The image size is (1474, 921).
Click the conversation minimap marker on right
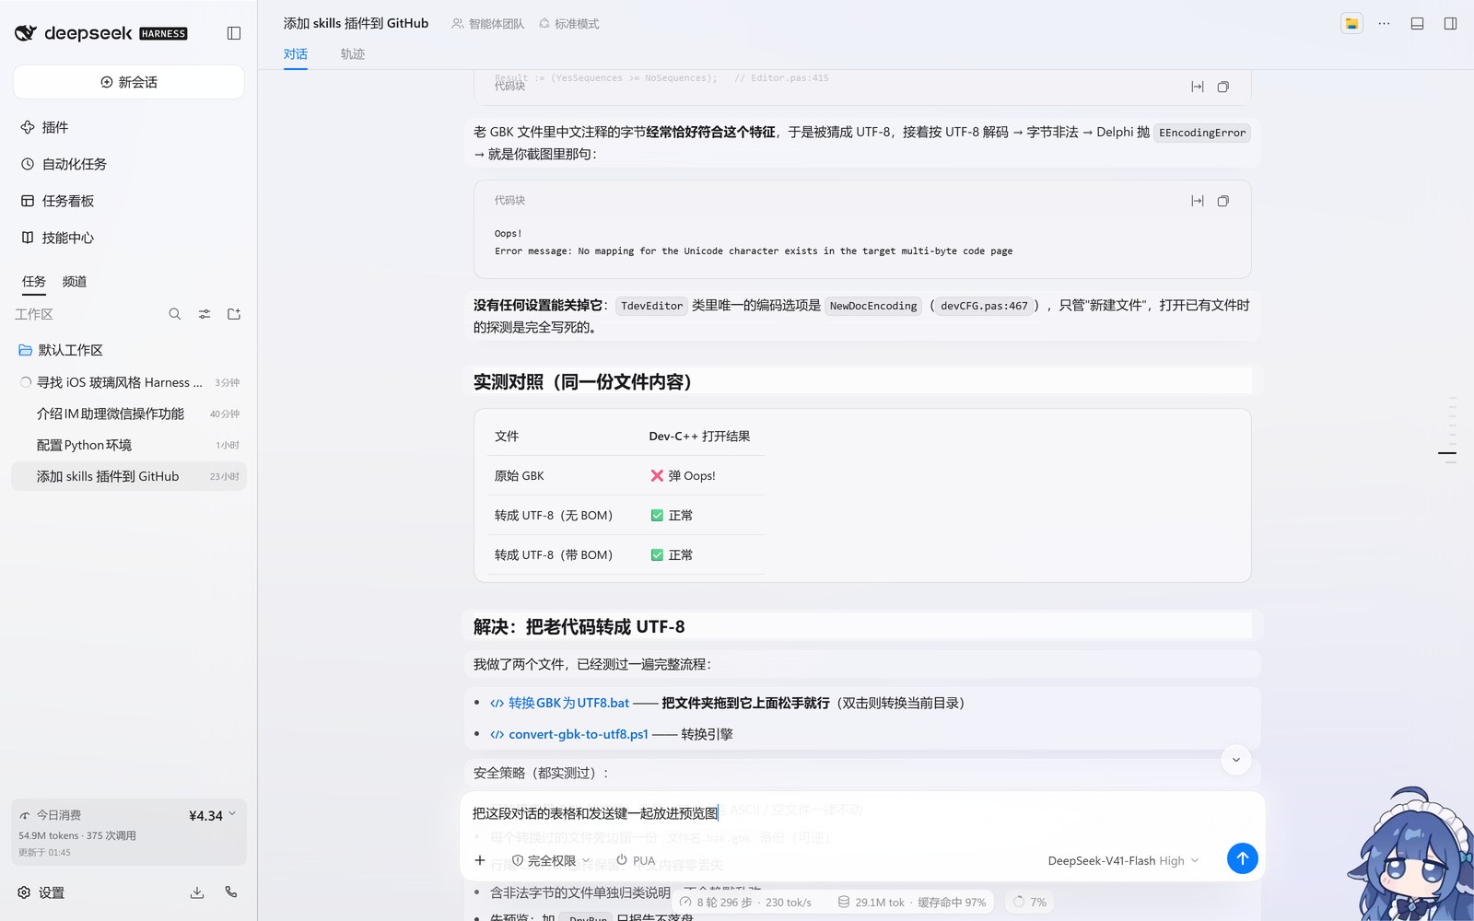[1447, 453]
